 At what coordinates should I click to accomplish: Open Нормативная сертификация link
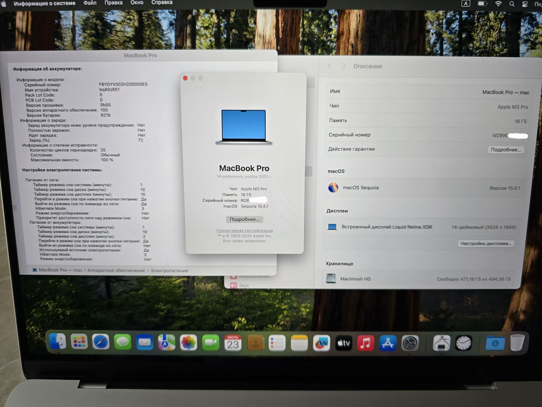click(244, 231)
